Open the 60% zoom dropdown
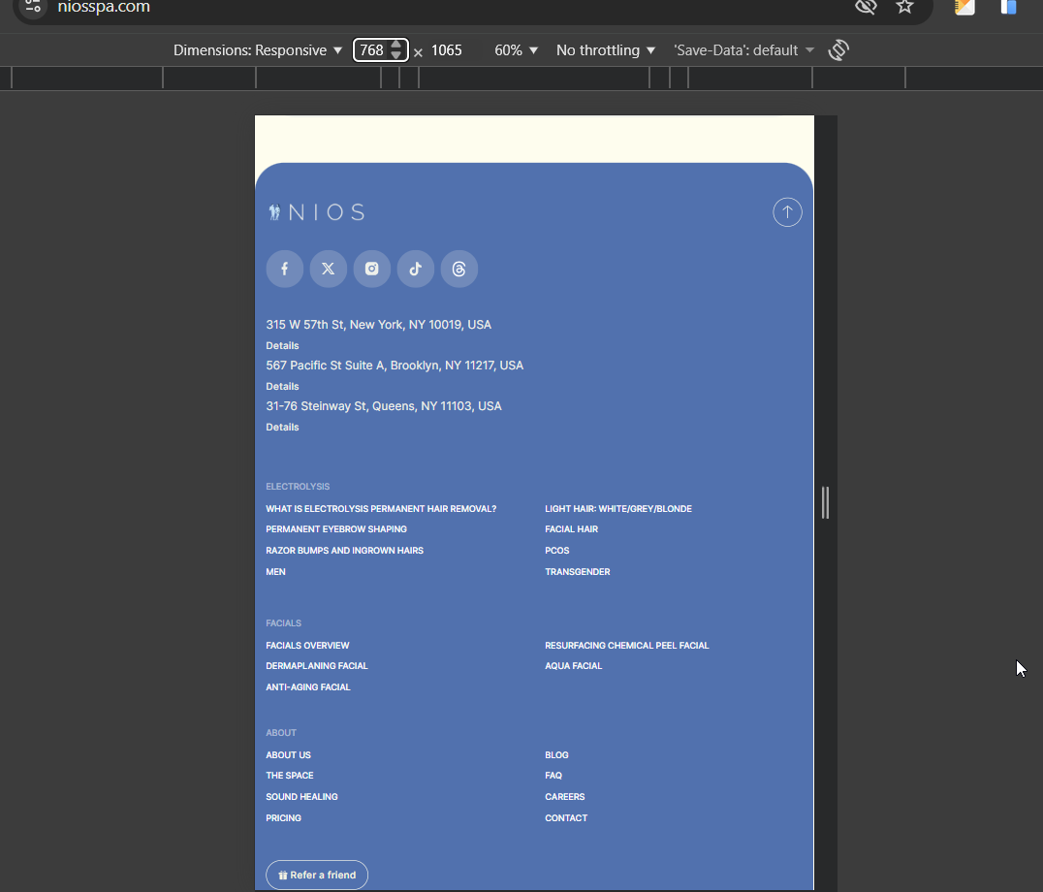The height and width of the screenshot is (892, 1043). click(x=517, y=50)
